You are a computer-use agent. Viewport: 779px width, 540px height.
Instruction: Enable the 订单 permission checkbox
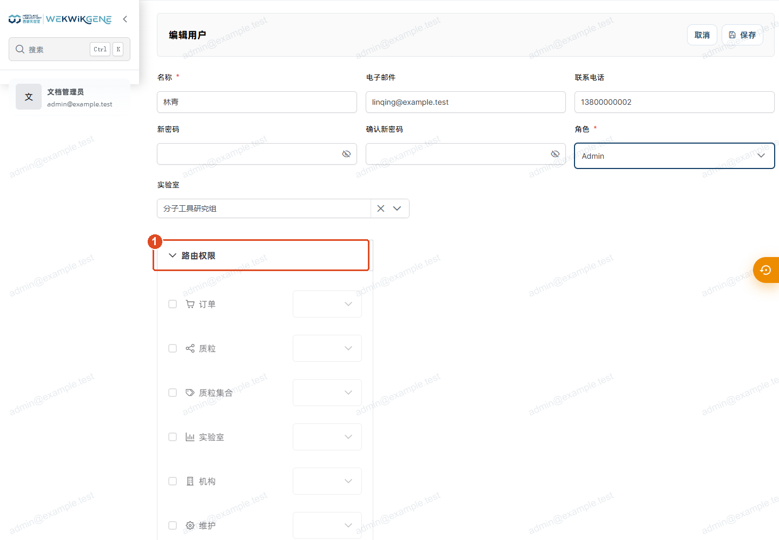173,304
